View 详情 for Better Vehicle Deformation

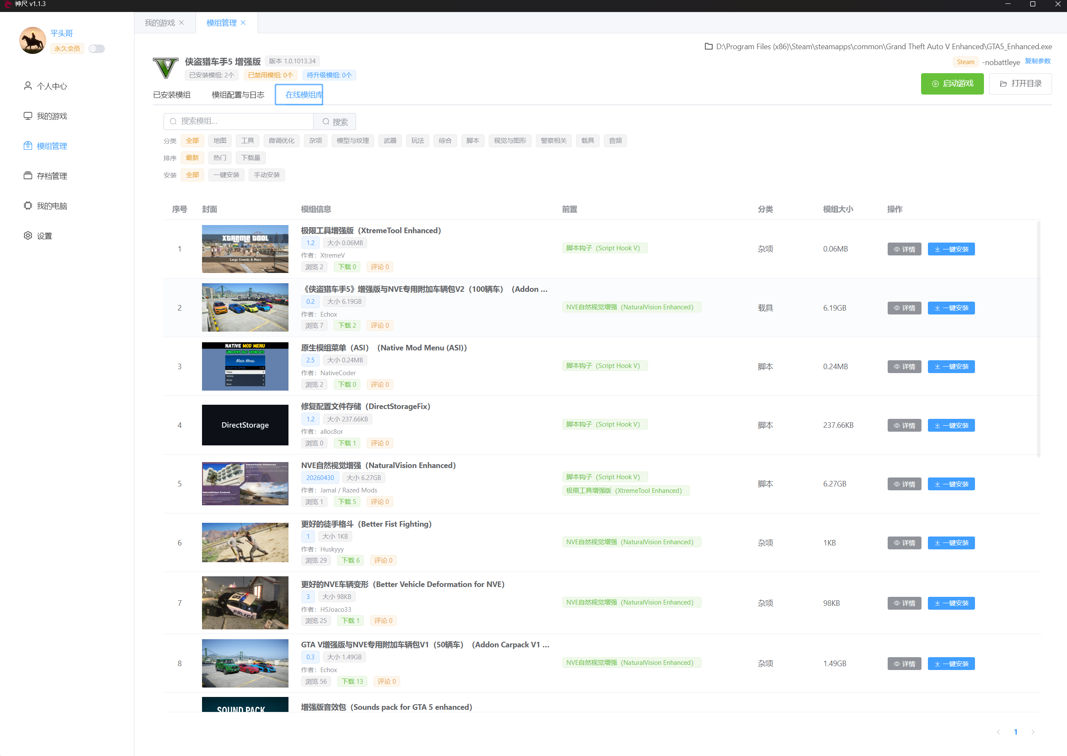[x=904, y=603]
